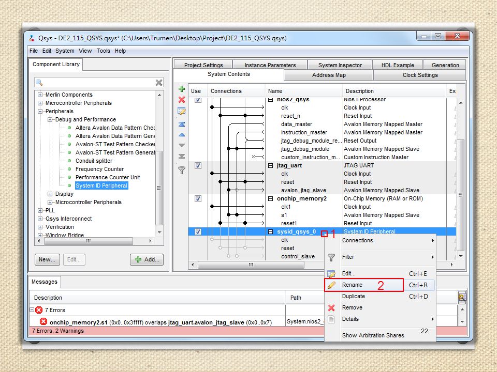Click the magnifier search icon
Screen dimensions: 497x372
click(x=39, y=82)
